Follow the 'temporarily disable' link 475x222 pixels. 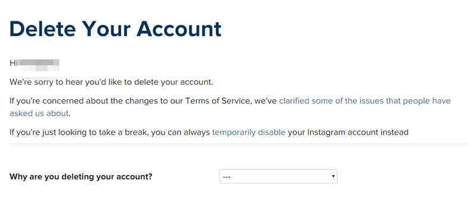(x=249, y=132)
